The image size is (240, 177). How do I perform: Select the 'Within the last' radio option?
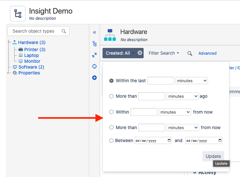pyautogui.click(x=111, y=81)
